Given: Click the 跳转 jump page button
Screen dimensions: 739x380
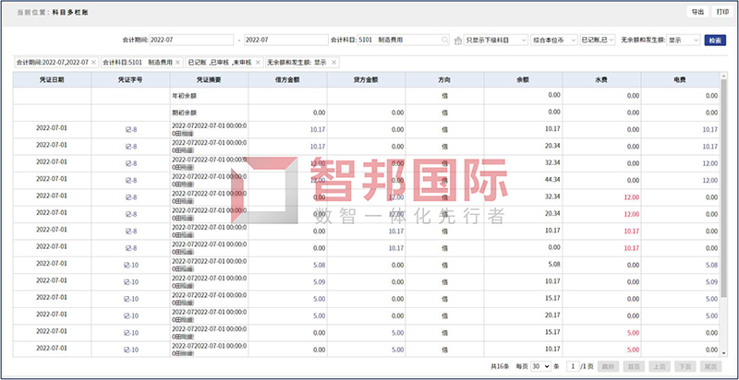Looking at the screenshot, I should [608, 366].
